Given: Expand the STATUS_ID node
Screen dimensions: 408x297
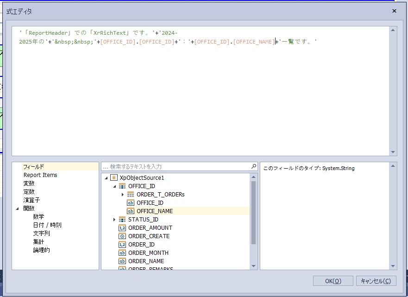Looking at the screenshot, I should [x=114, y=220].
